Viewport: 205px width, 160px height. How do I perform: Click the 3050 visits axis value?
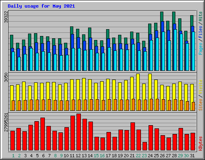point(6,78)
